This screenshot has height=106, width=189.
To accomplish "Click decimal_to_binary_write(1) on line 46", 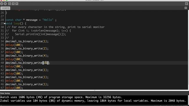I will pos(27,84).
